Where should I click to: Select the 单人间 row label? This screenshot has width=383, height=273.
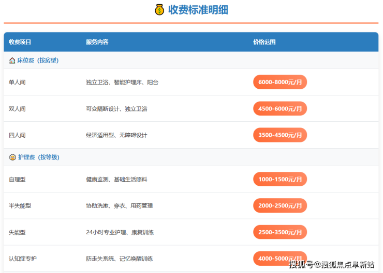coord(17,82)
